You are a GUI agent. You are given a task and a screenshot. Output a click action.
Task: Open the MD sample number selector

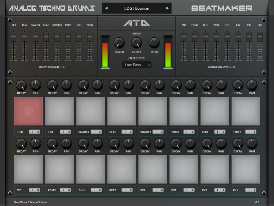coord(34,190)
